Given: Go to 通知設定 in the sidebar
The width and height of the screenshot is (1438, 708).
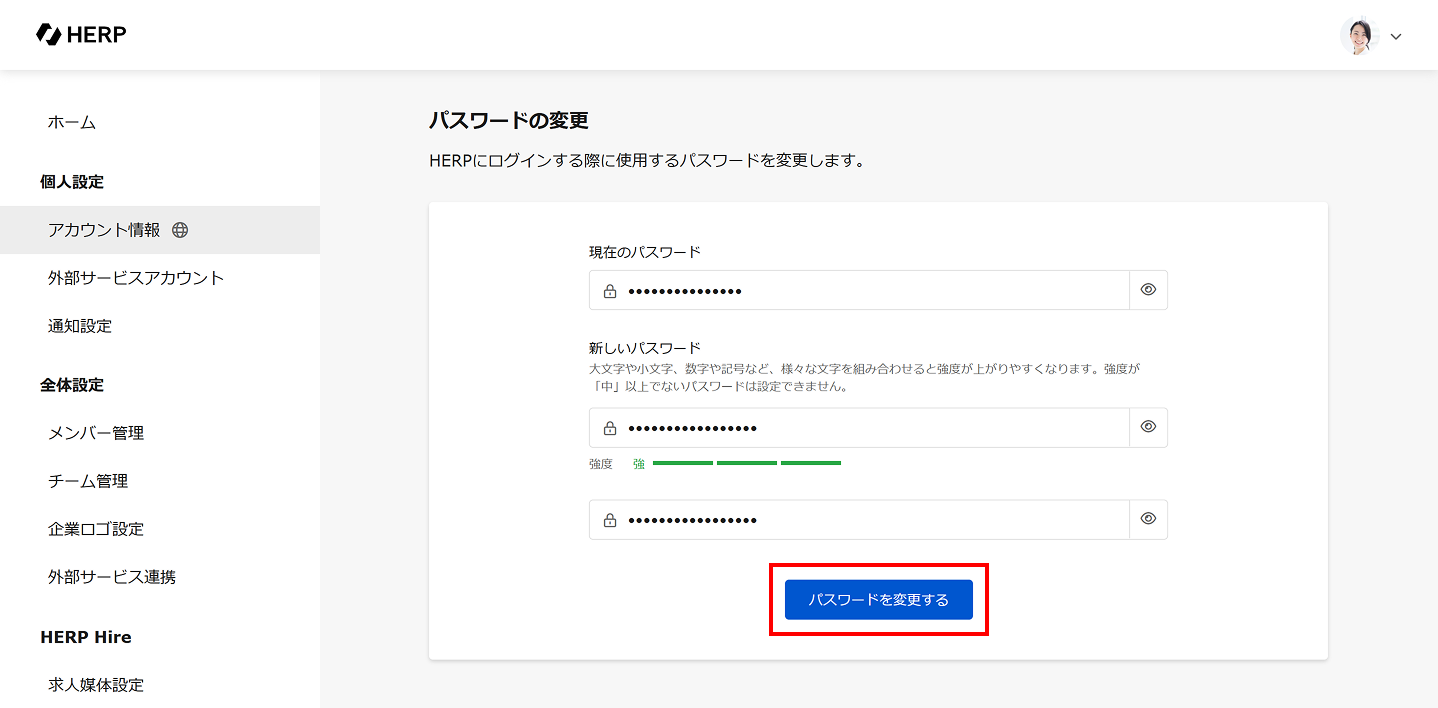Looking at the screenshot, I should [80, 326].
